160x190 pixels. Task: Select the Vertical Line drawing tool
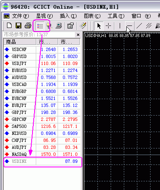[x=120, y=26]
